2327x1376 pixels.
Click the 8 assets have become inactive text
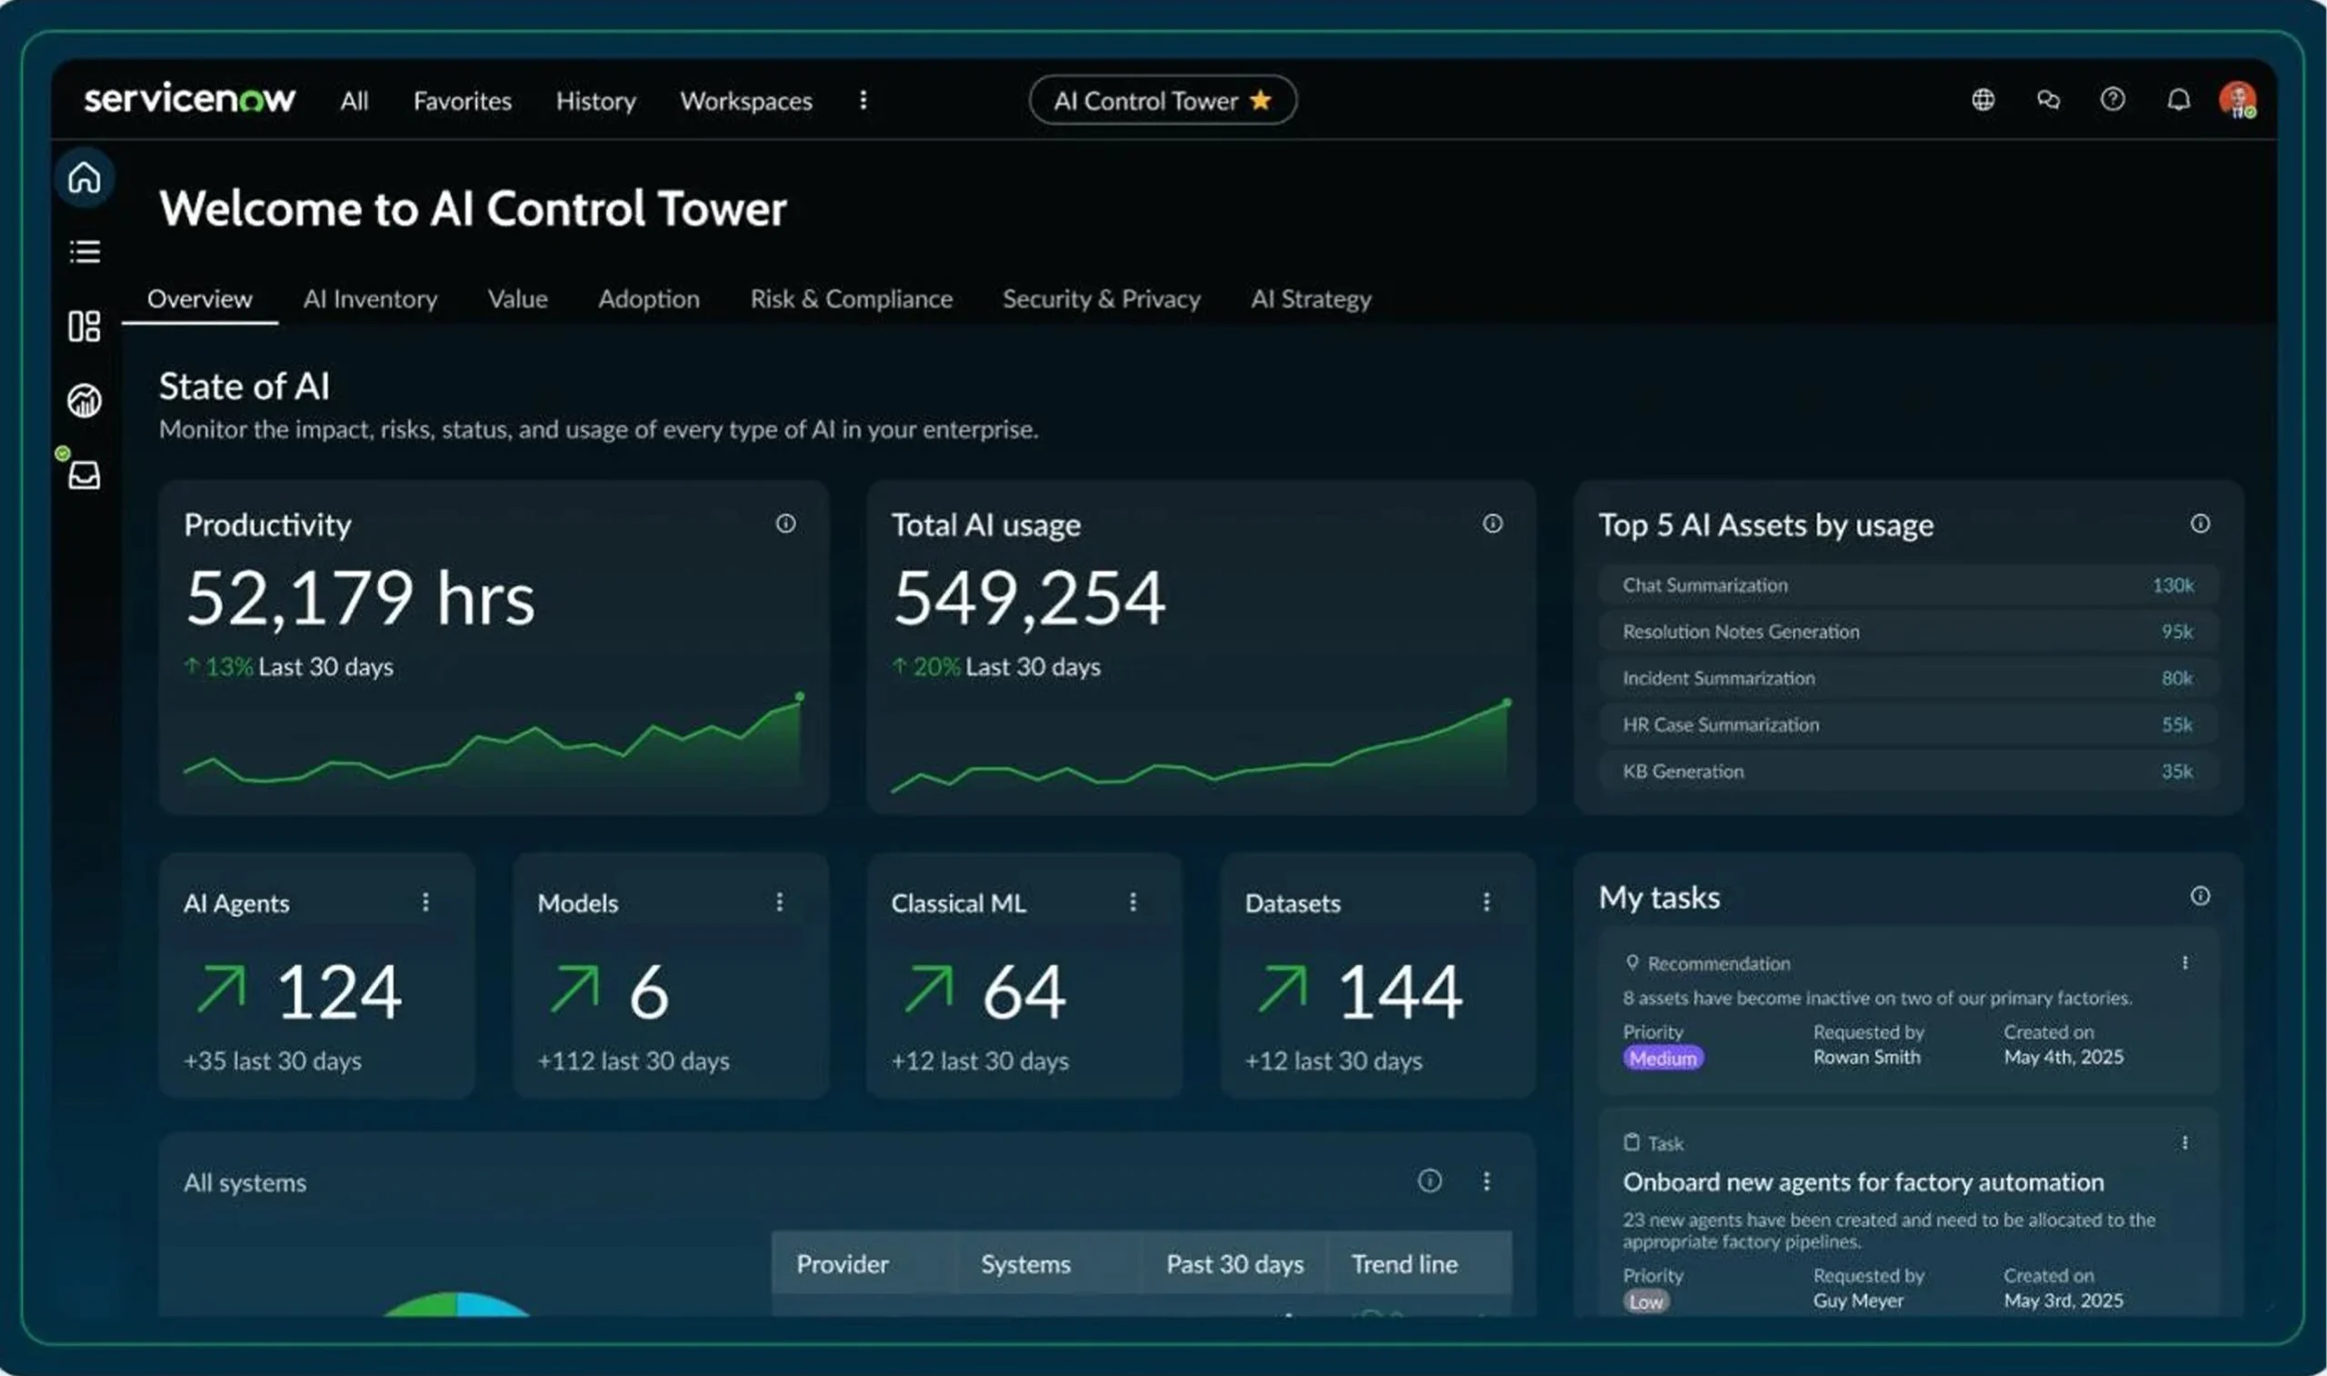[1876, 998]
